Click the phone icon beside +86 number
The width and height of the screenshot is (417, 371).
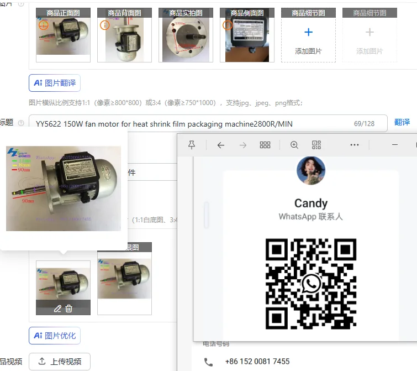[x=208, y=362]
